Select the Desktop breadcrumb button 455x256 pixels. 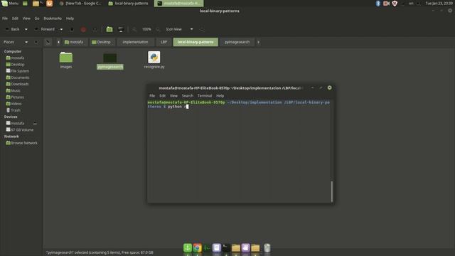click(102, 42)
